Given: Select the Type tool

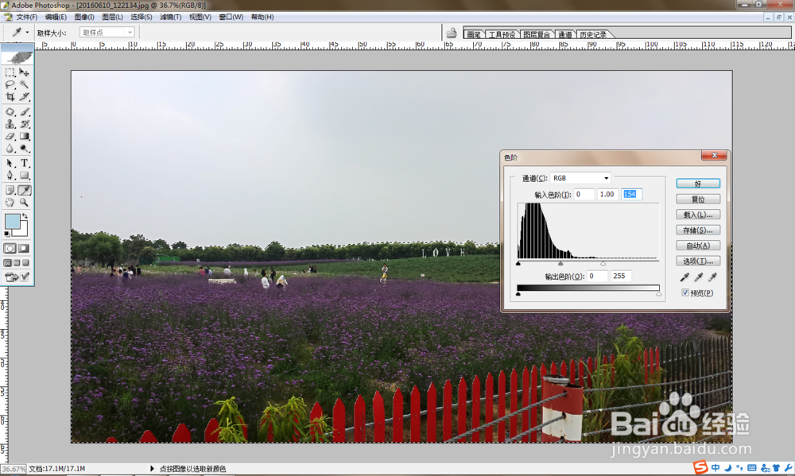Looking at the screenshot, I should 24,163.
